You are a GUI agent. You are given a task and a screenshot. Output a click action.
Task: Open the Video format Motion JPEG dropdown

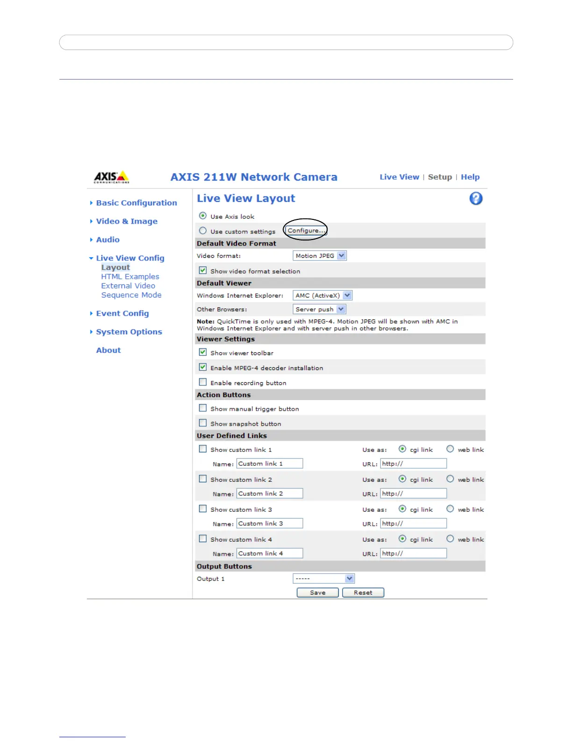coord(320,256)
